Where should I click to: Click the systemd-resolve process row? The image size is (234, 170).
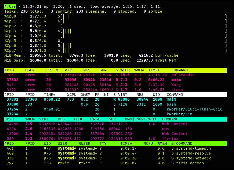tap(192, 153)
